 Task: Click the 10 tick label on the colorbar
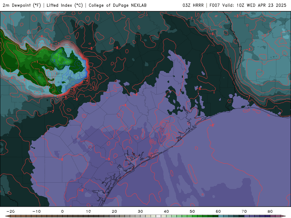(88, 211)
